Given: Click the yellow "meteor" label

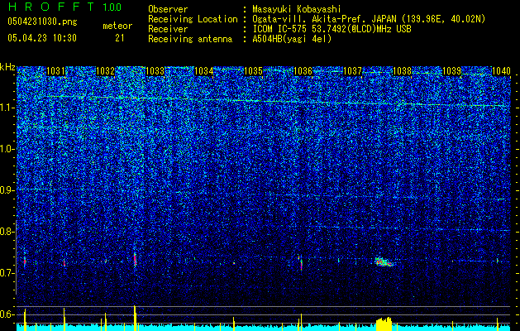Looking at the screenshot, I should (117, 26).
